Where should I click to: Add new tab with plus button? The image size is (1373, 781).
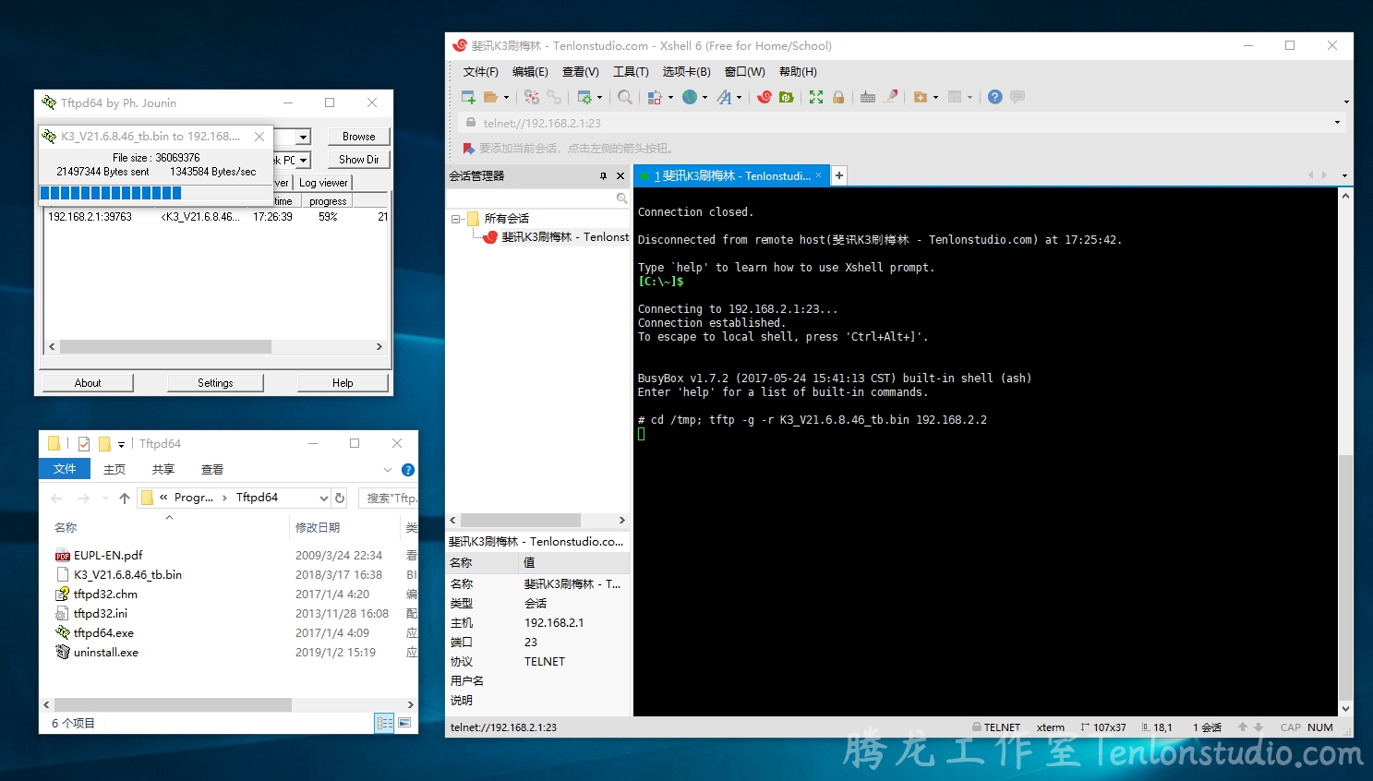[x=839, y=175]
